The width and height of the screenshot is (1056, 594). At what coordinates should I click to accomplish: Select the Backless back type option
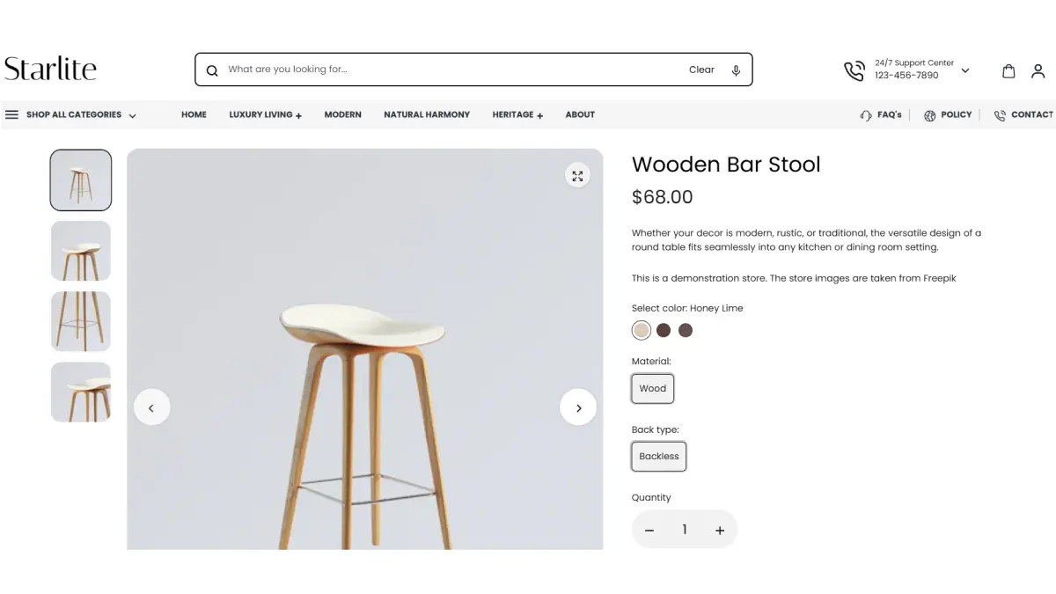(x=659, y=456)
